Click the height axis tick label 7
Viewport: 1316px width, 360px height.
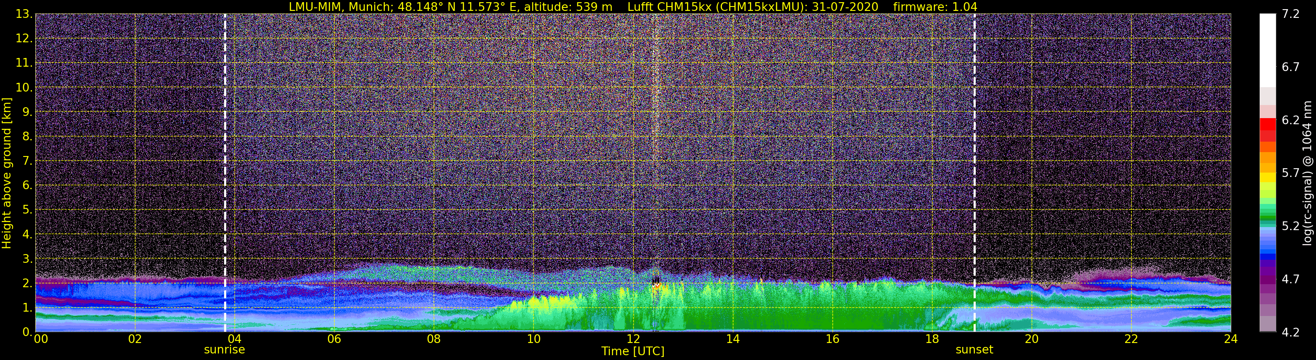[x=28, y=161]
